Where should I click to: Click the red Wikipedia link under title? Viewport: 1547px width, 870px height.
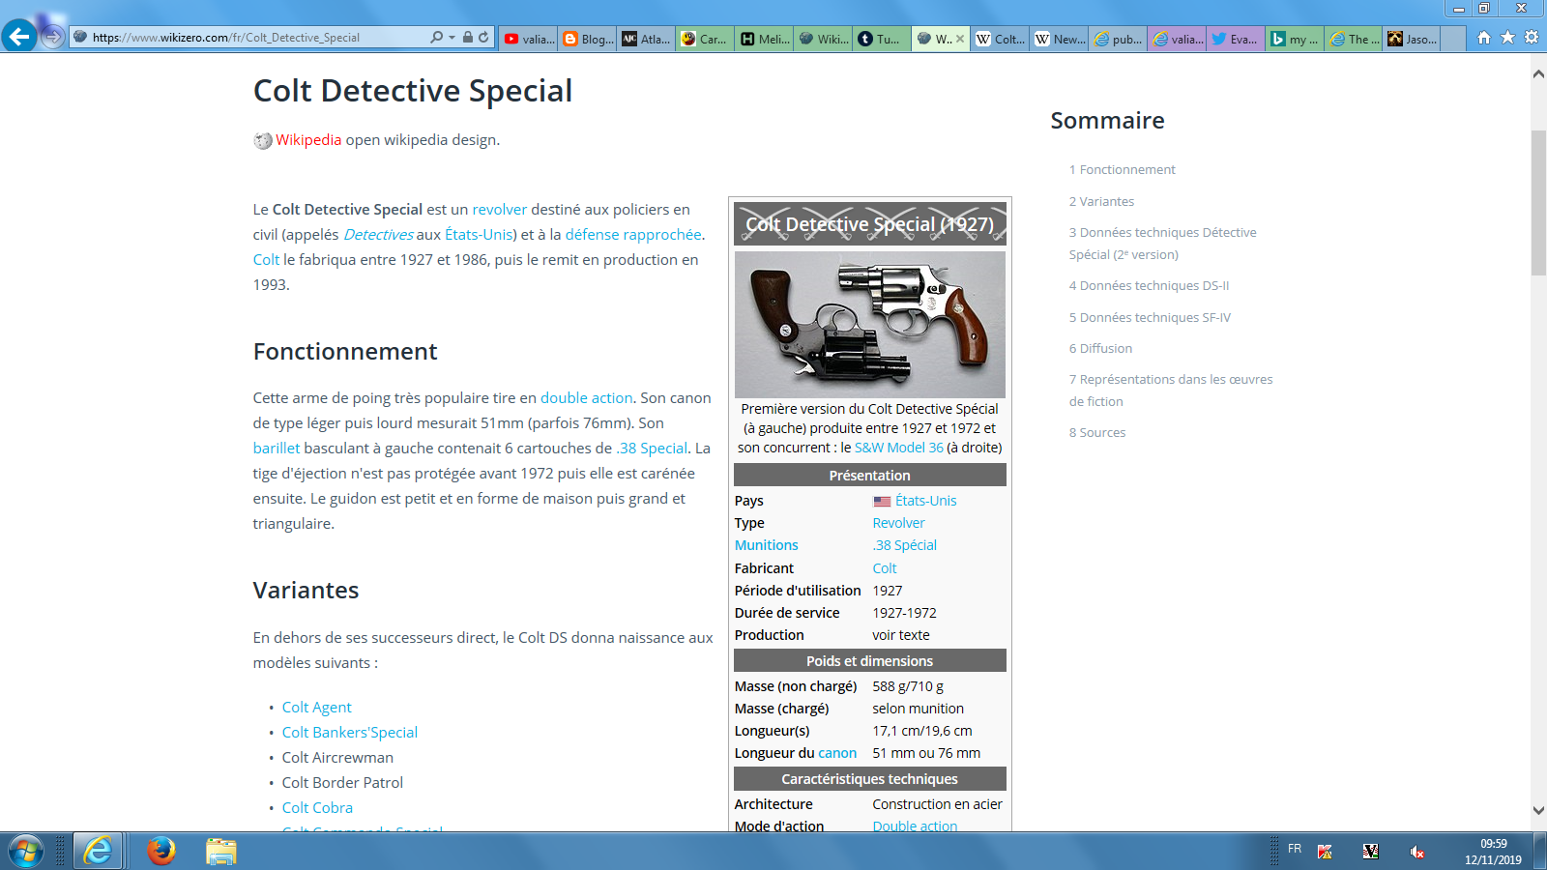pos(308,139)
